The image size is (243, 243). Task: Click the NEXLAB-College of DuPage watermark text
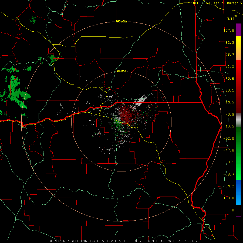[217, 3]
